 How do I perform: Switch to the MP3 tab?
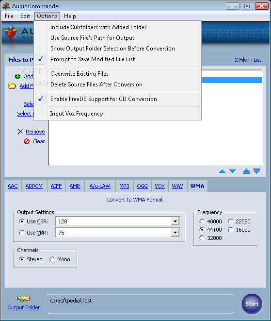coord(124,186)
